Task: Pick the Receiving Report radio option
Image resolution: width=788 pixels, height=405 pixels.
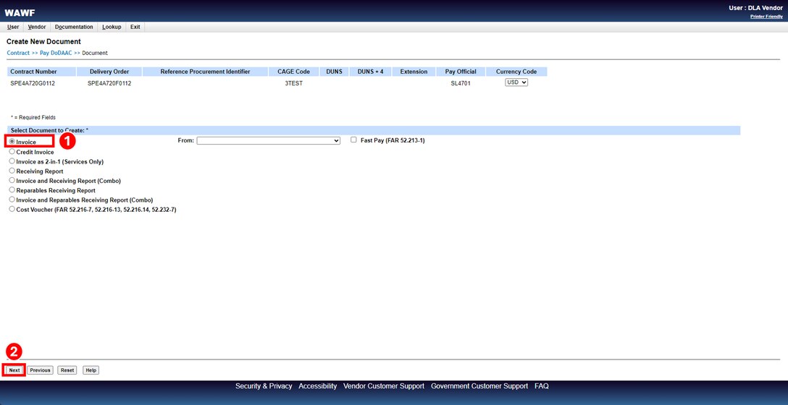Action: [x=12, y=171]
